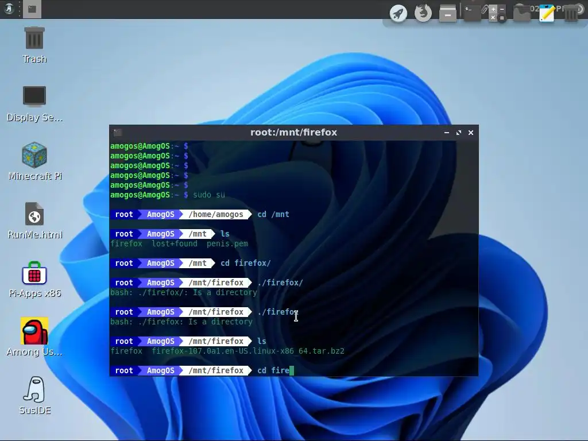
Task: Launch the terminal from the dock
Action: pyautogui.click(x=473, y=13)
